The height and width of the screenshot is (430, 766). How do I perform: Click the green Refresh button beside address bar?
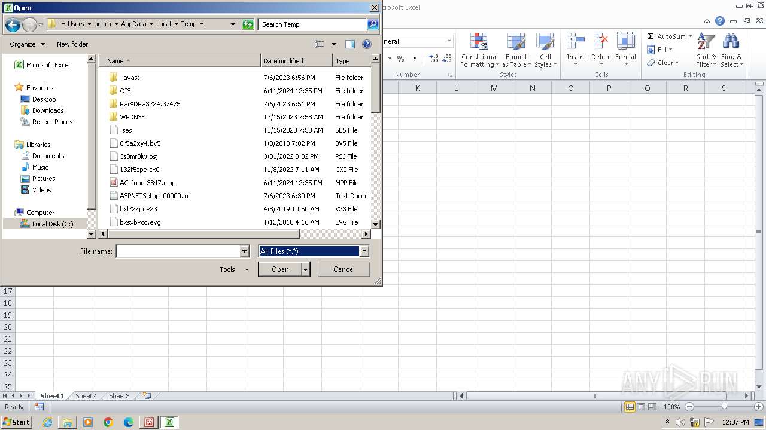click(x=248, y=24)
